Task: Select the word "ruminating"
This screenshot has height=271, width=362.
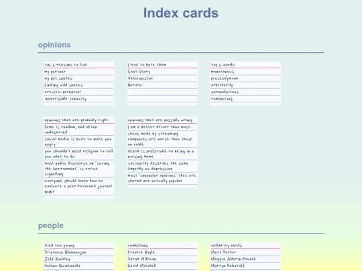Action: [x=222, y=98]
